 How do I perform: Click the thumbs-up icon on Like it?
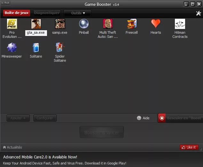coord(183,147)
